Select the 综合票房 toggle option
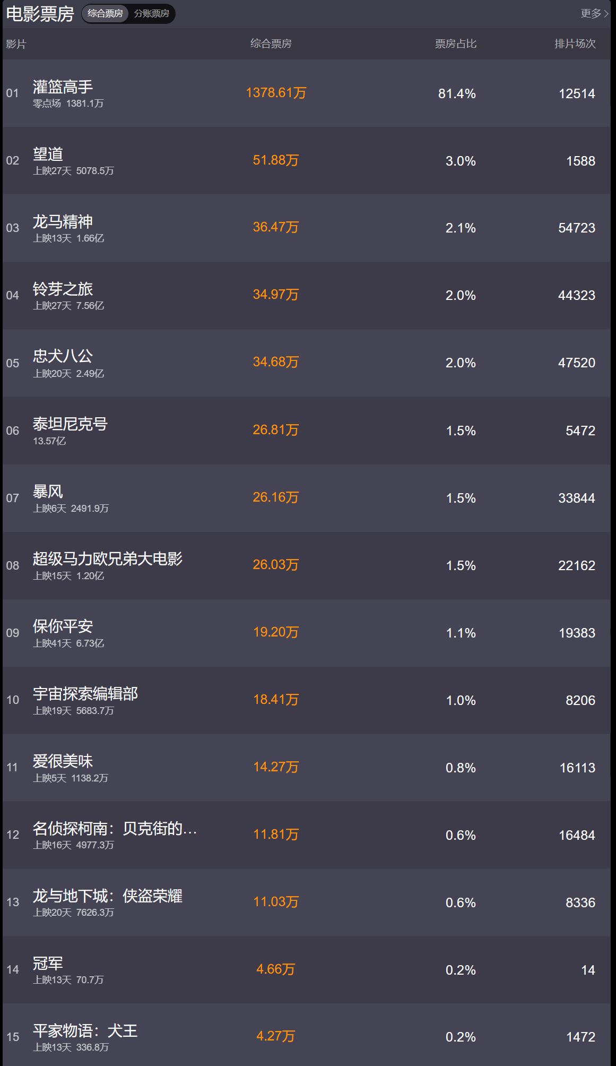616x1066 pixels. tap(105, 13)
